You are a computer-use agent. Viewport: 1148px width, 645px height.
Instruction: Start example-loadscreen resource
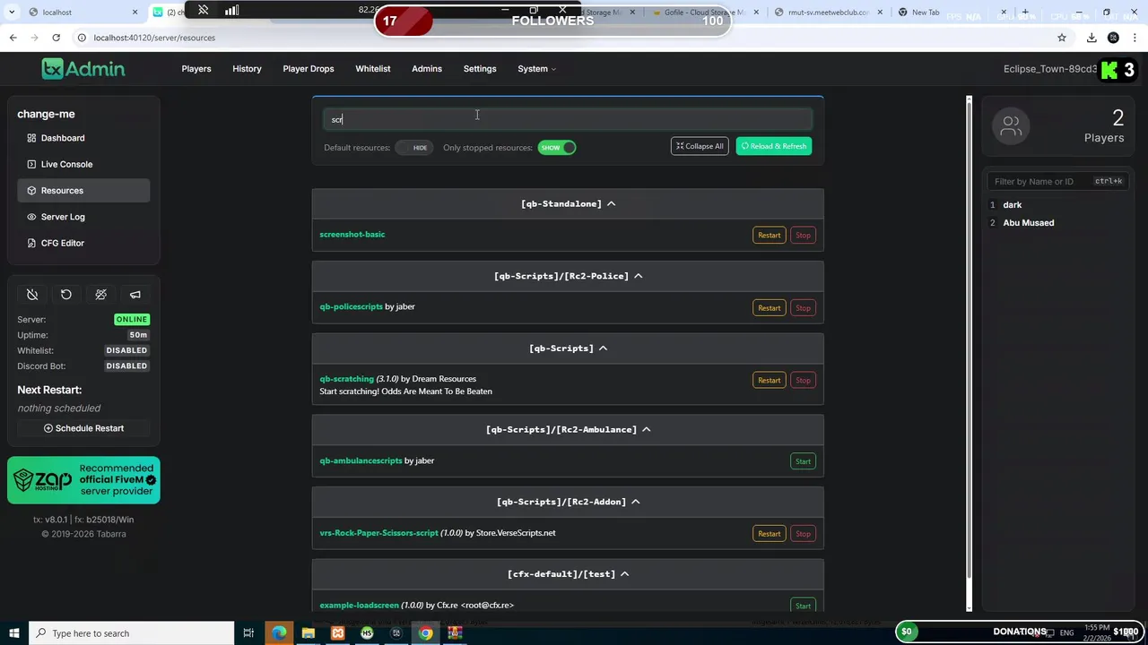(803, 606)
